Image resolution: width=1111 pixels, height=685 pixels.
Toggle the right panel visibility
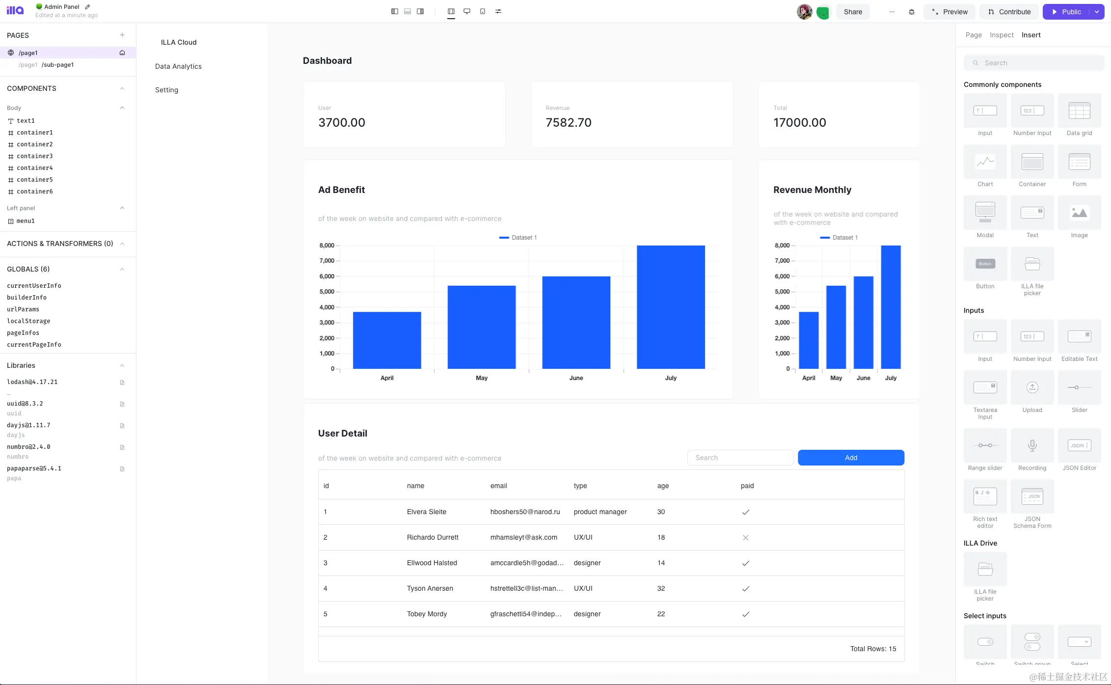(420, 11)
